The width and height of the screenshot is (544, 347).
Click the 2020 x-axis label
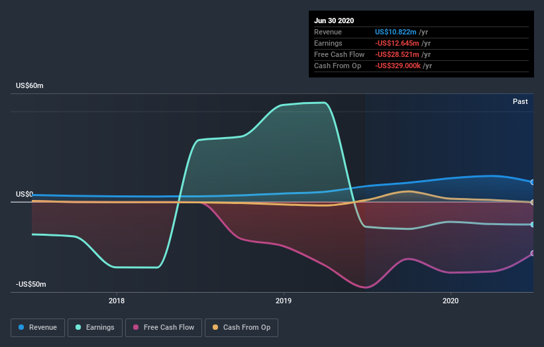coord(451,301)
